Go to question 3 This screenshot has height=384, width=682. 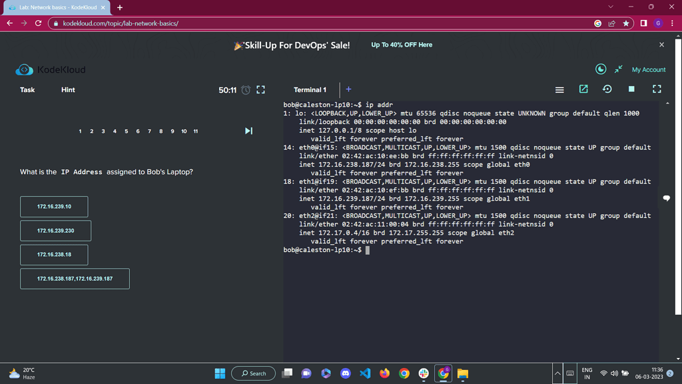103,131
